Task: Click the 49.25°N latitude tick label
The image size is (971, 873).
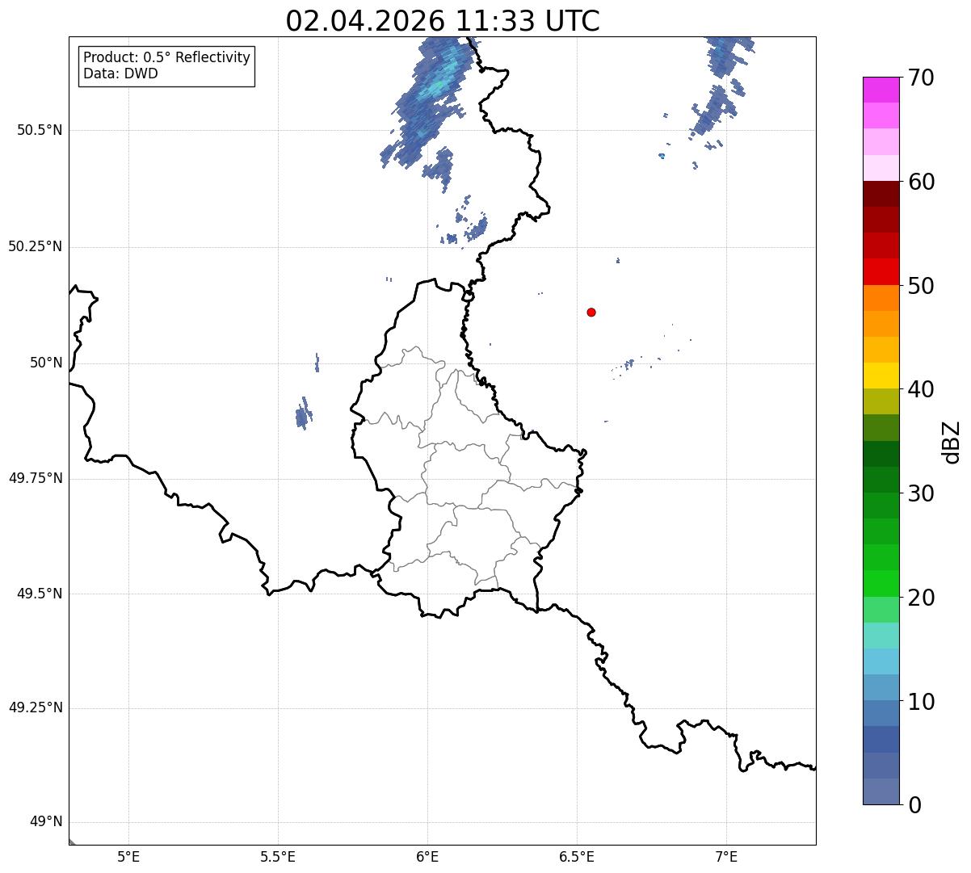Action: click(x=36, y=707)
